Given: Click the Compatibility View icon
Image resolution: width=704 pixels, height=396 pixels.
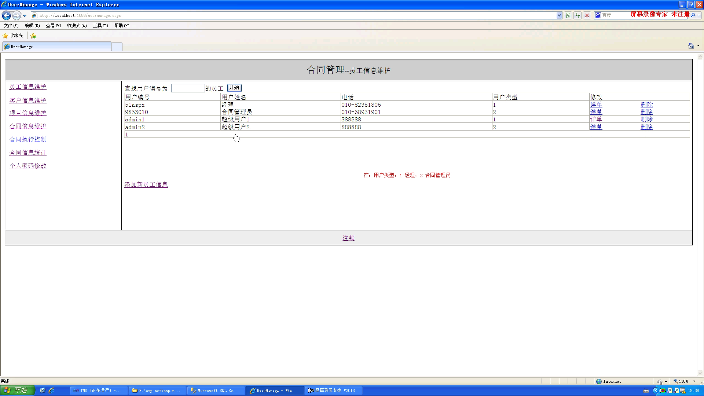Looking at the screenshot, I should coord(568,15).
